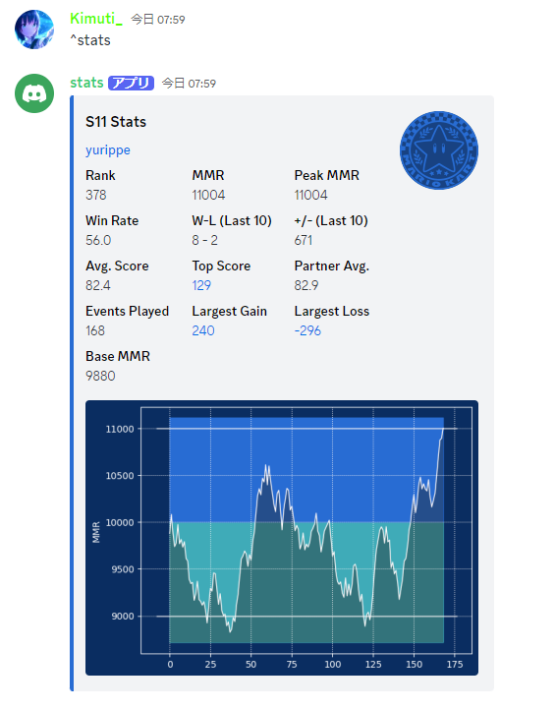555x710 pixels.
Task: Click the Win Rate field label
Action: click(x=112, y=220)
